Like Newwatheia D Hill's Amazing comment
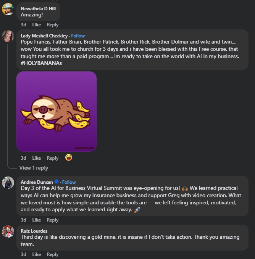This screenshot has width=255, height=259. [x=37, y=25]
